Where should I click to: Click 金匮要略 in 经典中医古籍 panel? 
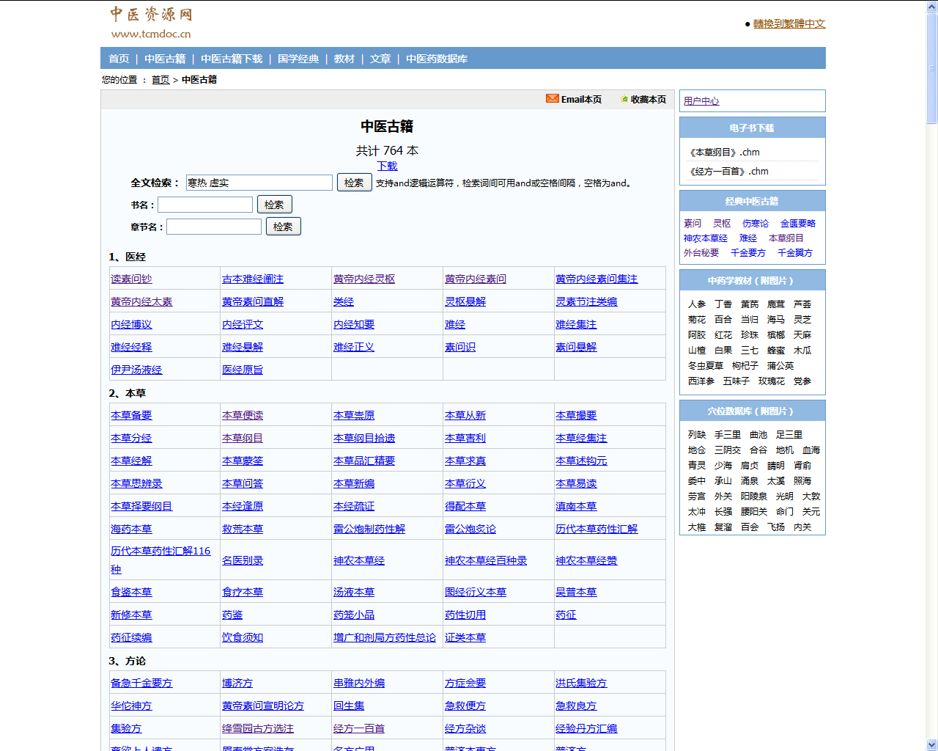pyautogui.click(x=798, y=224)
